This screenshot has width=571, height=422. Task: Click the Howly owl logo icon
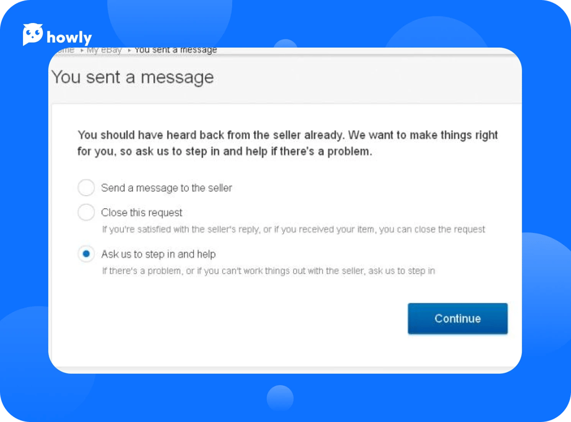click(x=33, y=35)
